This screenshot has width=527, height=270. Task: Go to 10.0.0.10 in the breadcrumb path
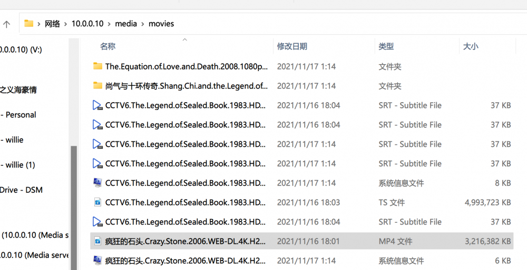[87, 24]
